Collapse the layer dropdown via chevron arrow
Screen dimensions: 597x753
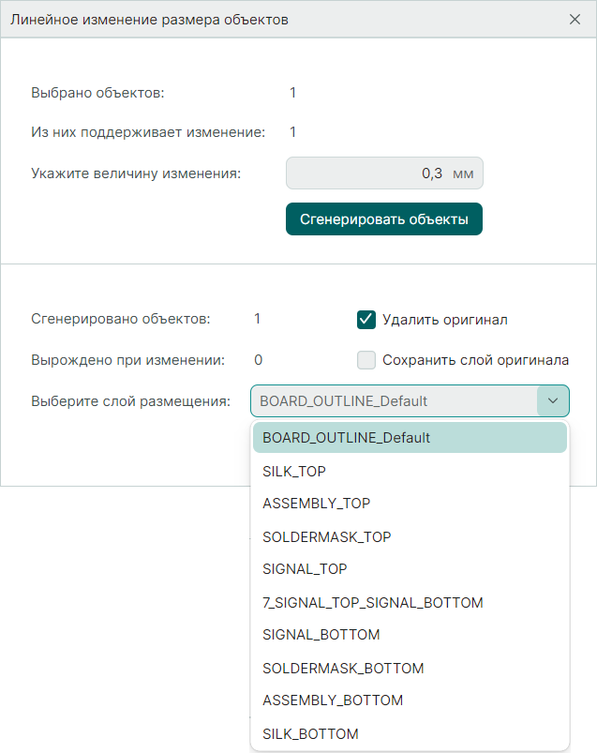[553, 401]
